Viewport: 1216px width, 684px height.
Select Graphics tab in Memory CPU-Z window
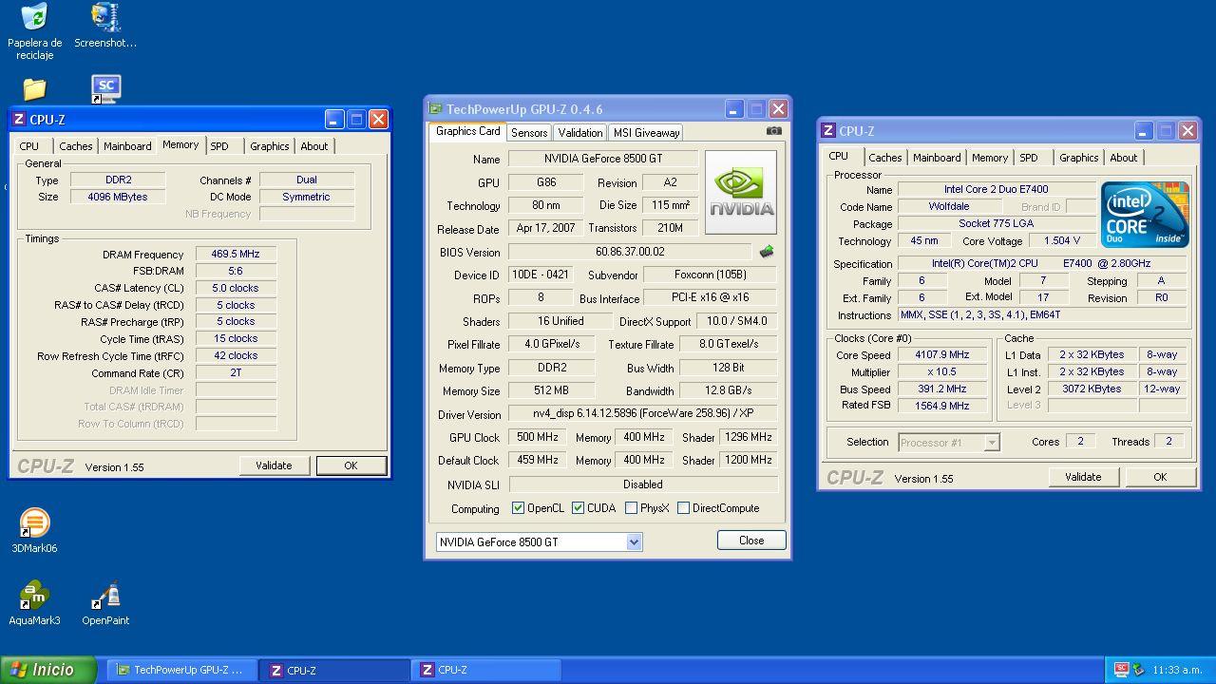click(x=270, y=146)
